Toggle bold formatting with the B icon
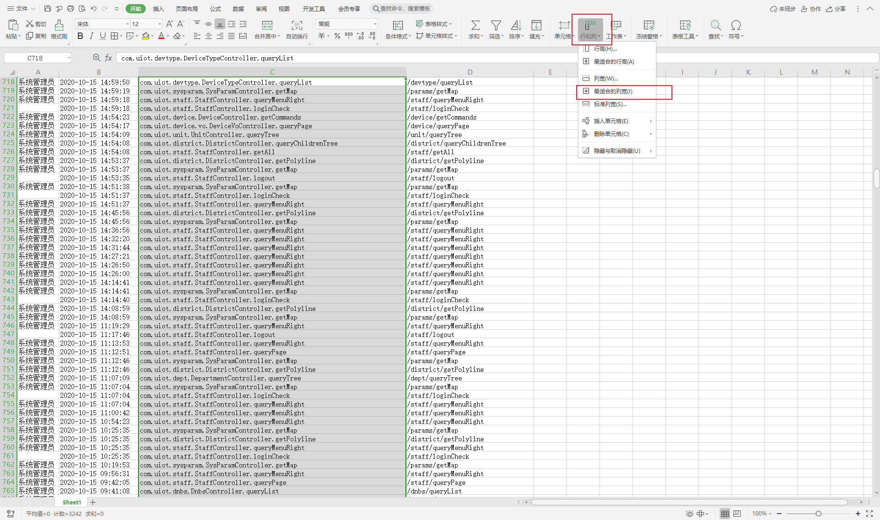Screen dimensions: 880x520 (80, 36)
